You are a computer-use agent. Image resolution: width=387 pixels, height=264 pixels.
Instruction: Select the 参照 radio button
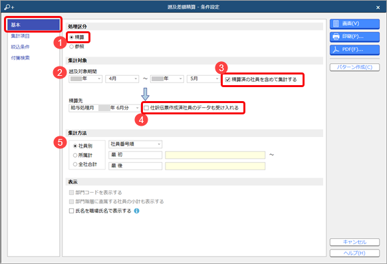pyautogui.click(x=72, y=47)
